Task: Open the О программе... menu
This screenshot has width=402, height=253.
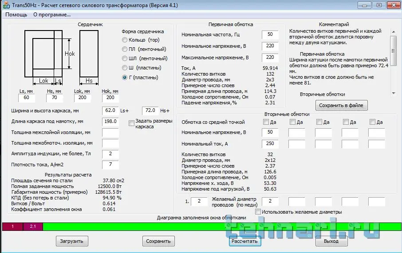Action: pos(52,14)
